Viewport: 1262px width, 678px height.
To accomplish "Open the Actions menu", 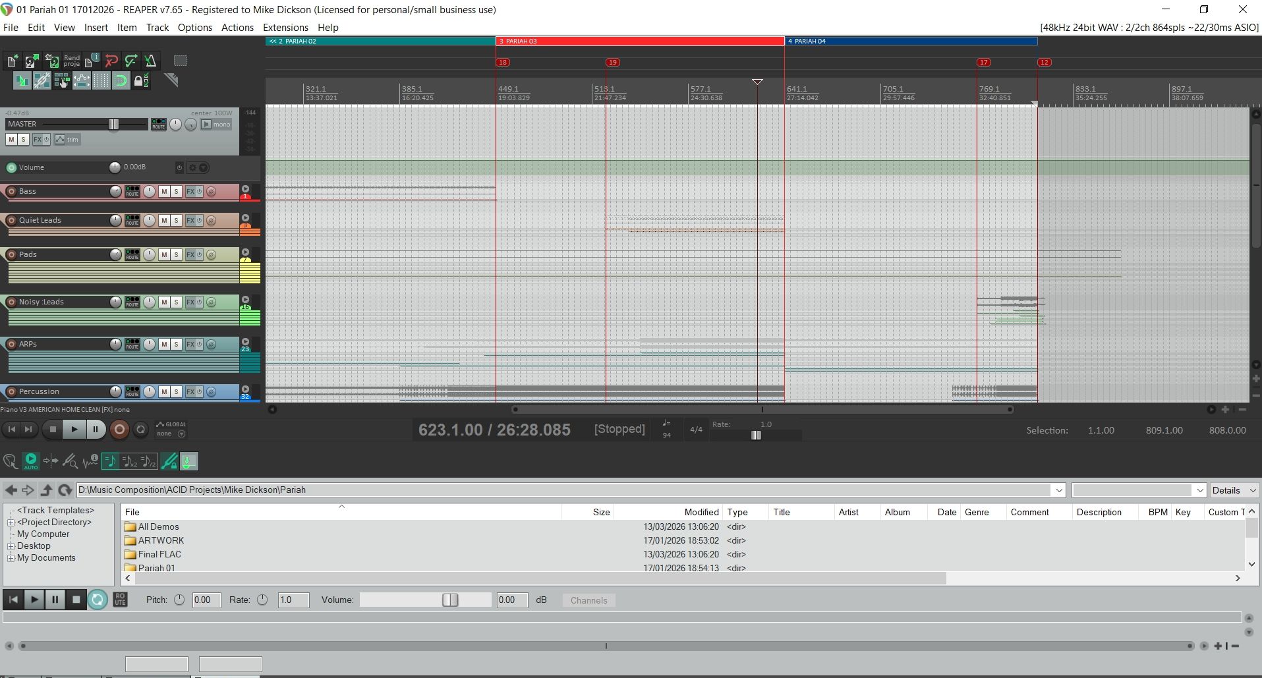I will tap(237, 28).
